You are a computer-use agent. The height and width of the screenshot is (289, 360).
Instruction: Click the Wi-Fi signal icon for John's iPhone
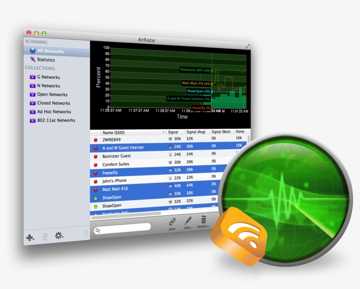[x=170, y=178]
